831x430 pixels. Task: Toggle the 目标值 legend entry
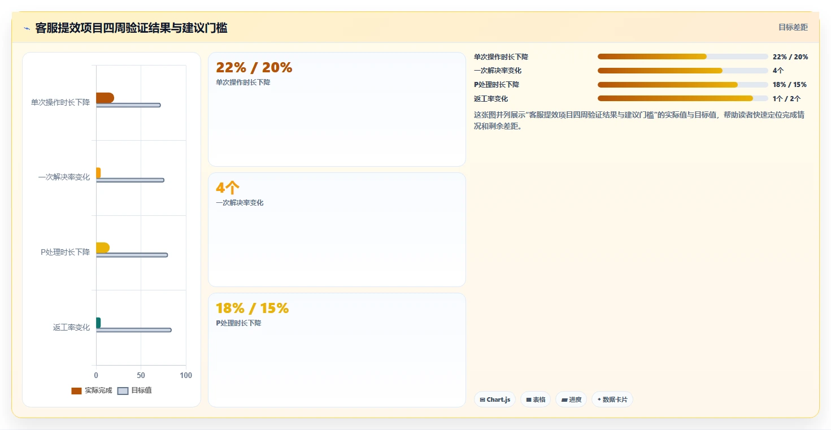pyautogui.click(x=134, y=391)
